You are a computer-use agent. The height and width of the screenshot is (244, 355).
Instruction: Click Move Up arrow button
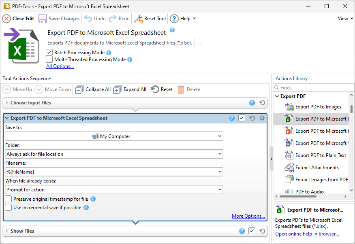(6, 89)
